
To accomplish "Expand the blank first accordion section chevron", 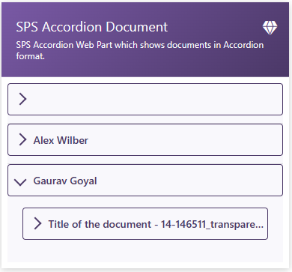I will tap(22, 99).
